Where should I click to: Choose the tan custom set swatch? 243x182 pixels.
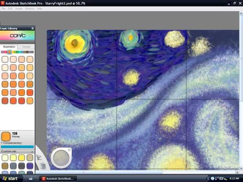pyautogui.click(x=30, y=158)
